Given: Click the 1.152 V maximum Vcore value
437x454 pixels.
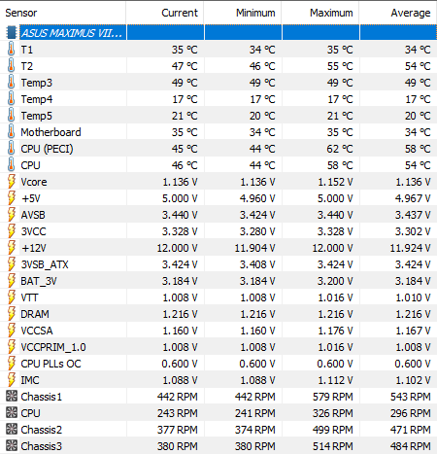Looking at the screenshot, I should 335,182.
